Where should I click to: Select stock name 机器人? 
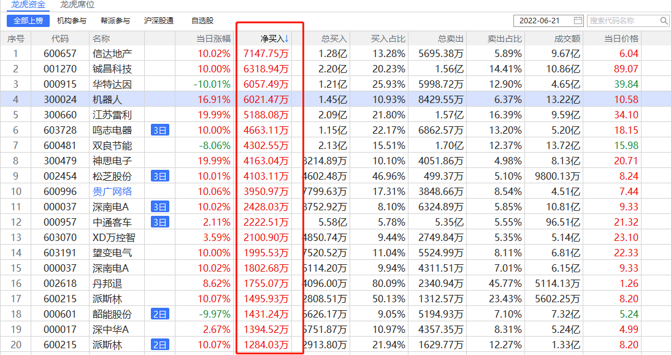click(x=107, y=100)
